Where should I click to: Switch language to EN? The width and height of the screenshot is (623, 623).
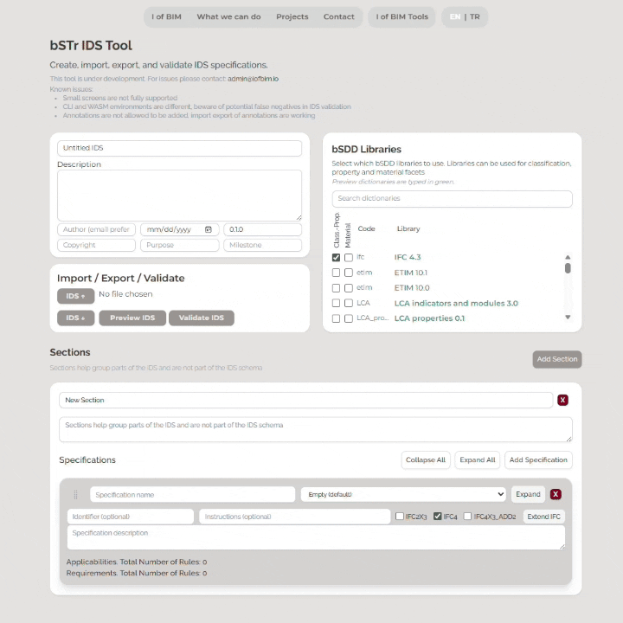[x=455, y=16]
